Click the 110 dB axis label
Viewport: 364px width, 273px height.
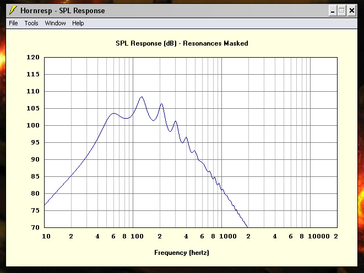(33, 91)
